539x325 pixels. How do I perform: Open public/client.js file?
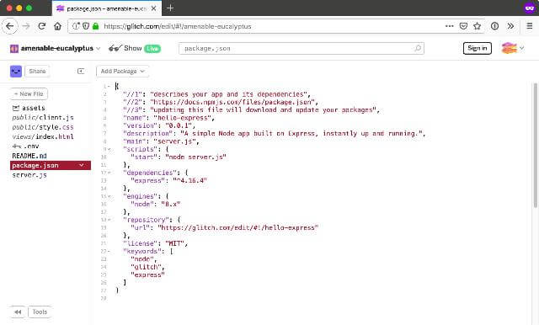tap(43, 118)
